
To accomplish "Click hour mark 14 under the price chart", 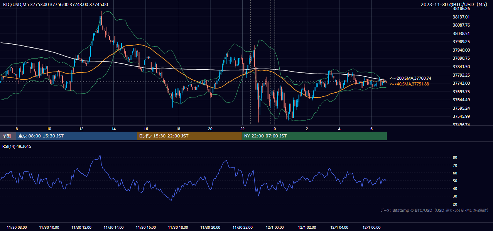I will [113, 129].
